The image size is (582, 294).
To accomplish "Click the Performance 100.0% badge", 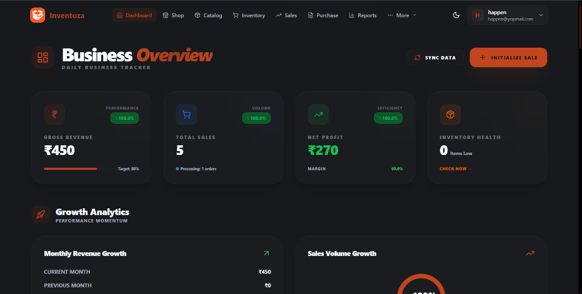I will coord(124,118).
